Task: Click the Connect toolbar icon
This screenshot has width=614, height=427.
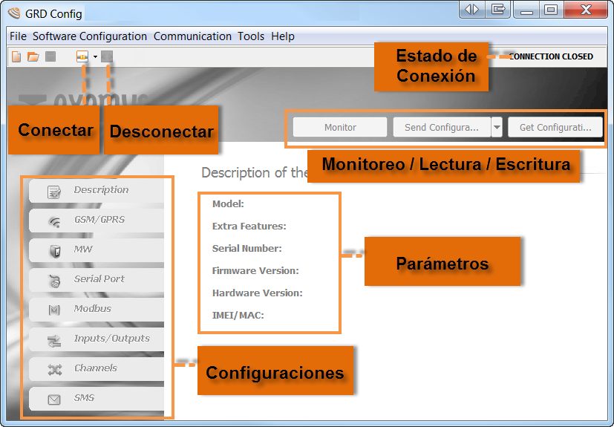Action: pos(82,56)
